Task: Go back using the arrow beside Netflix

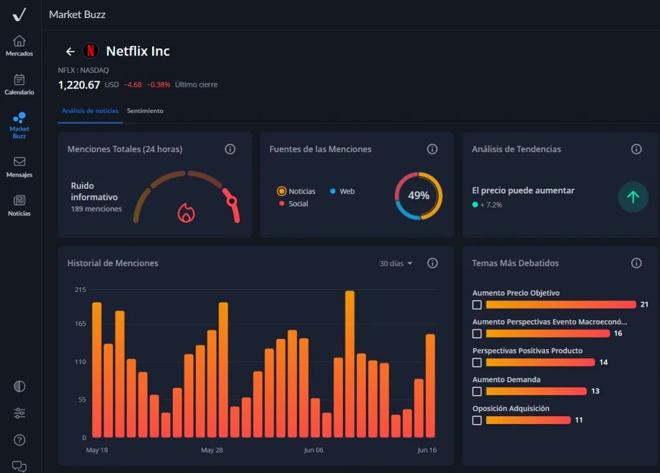Action: (x=70, y=52)
